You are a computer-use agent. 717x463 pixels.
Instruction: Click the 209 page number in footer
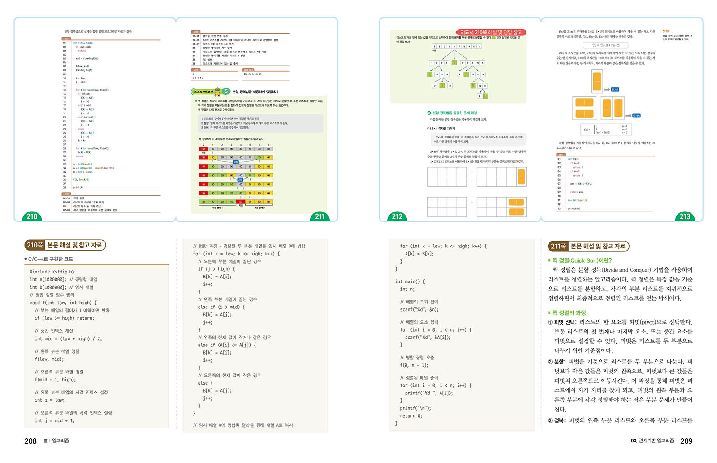686,441
